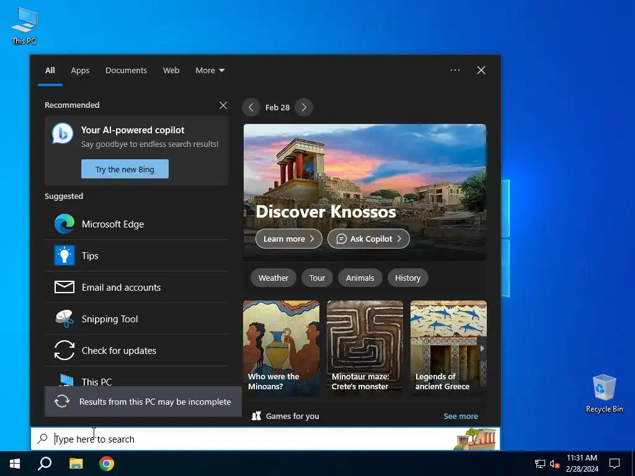Click the taskbar search magnifier icon
The height and width of the screenshot is (476, 635).
[45, 464]
